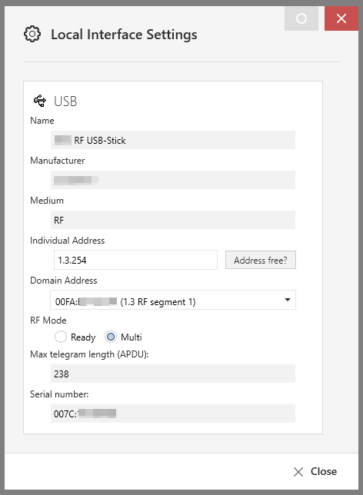This screenshot has width=363, height=495.
Task: Open the 1.3 RF segment 1 combo box
Action: pos(173,300)
